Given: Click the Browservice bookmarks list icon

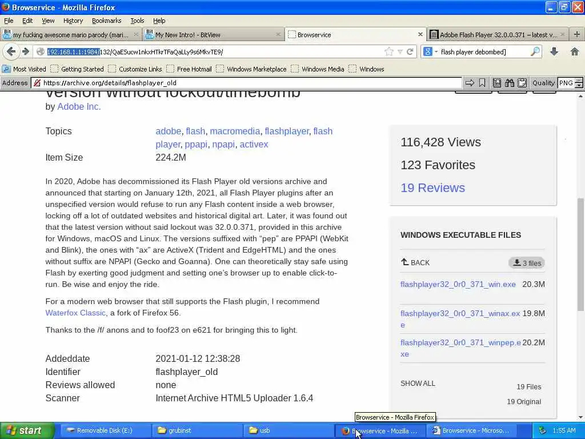Looking at the screenshot, I should click(497, 83).
